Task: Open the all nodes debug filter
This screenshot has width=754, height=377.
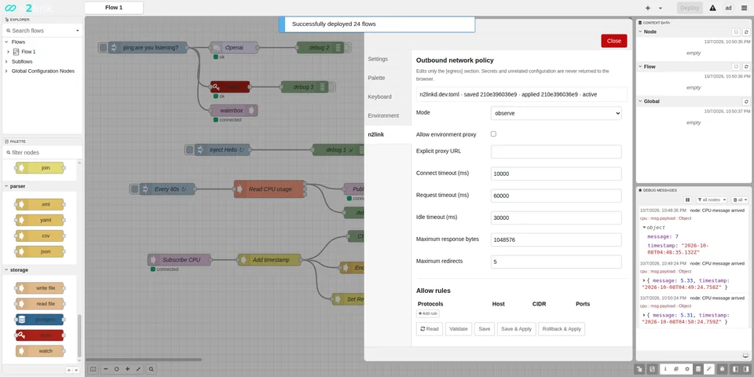Action: click(x=712, y=199)
